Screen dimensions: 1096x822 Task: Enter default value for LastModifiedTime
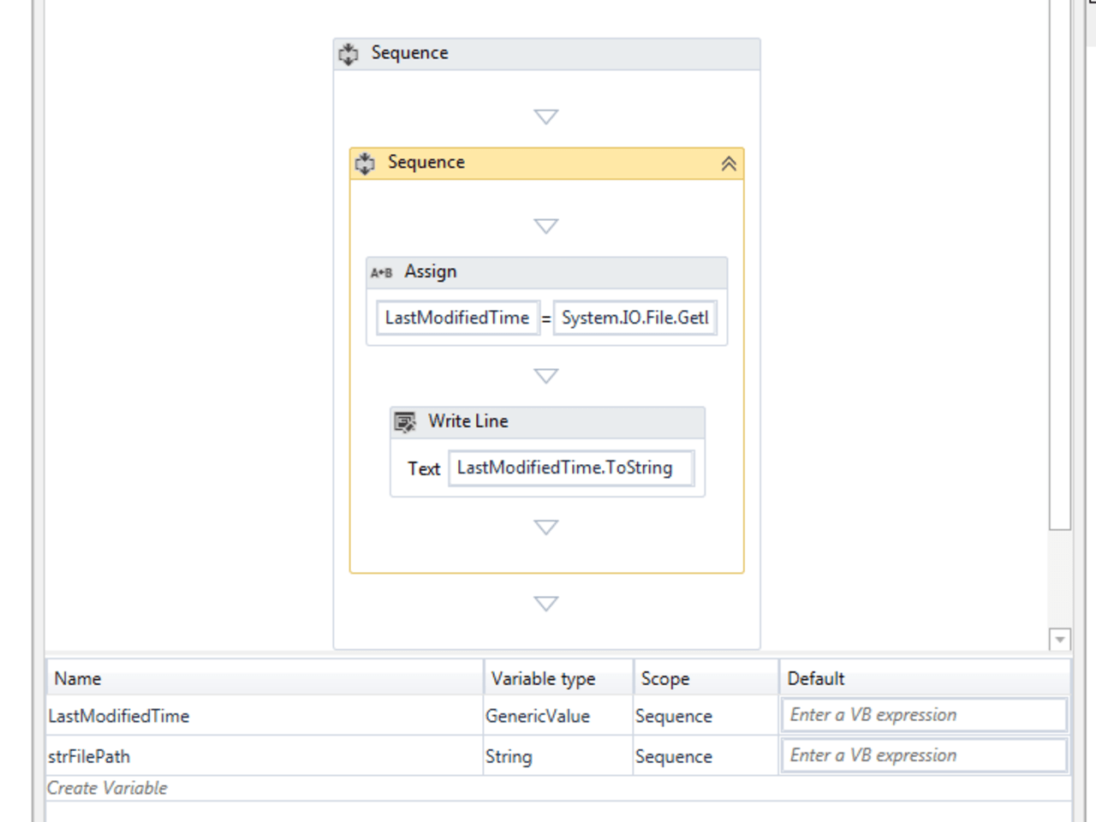click(x=924, y=715)
